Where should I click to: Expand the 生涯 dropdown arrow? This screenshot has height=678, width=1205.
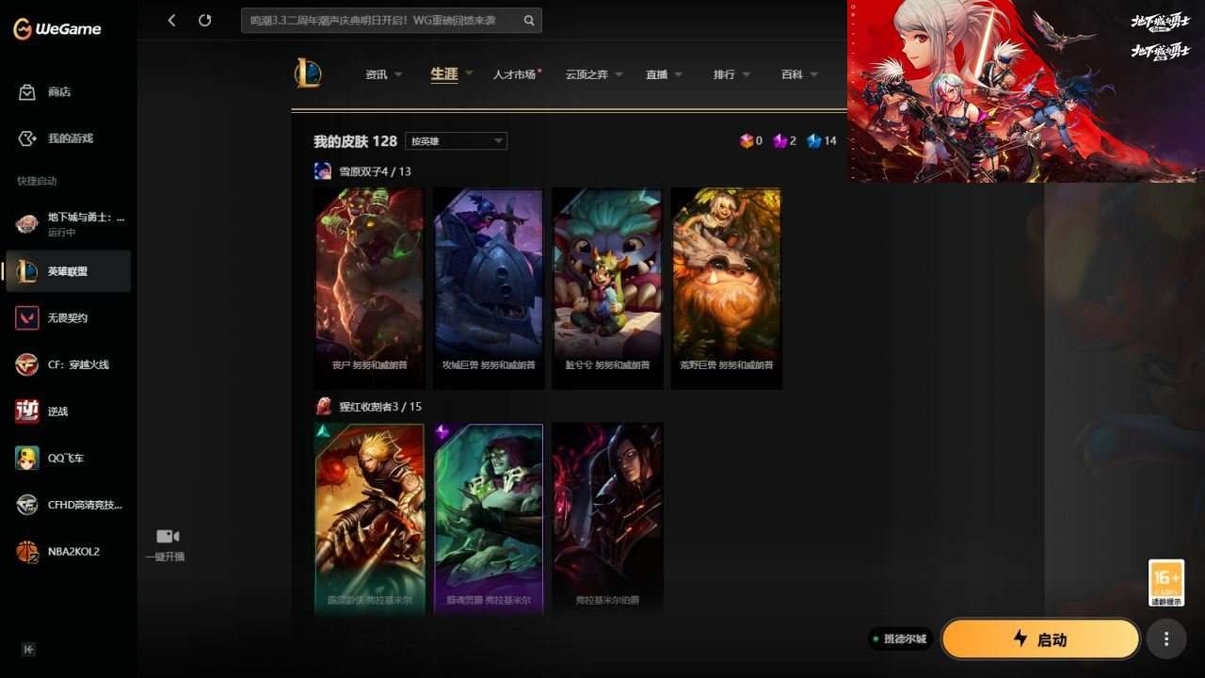(468, 73)
